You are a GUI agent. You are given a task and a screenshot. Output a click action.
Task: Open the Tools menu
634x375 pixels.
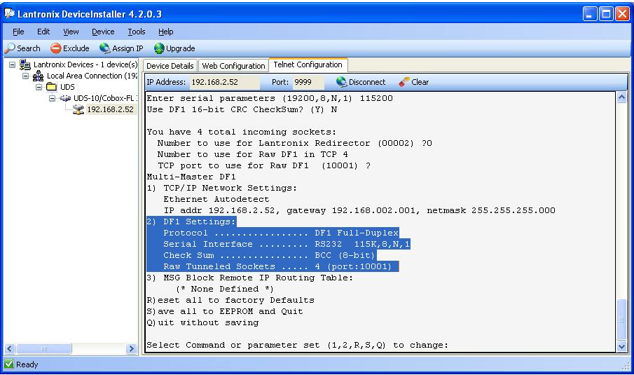point(137,32)
